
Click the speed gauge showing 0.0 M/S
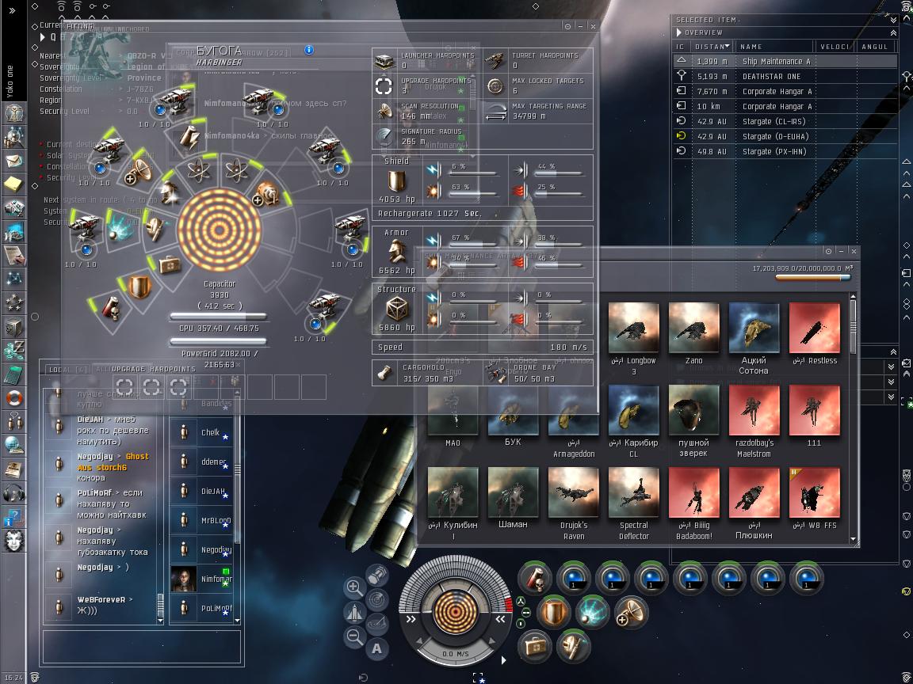point(456,654)
